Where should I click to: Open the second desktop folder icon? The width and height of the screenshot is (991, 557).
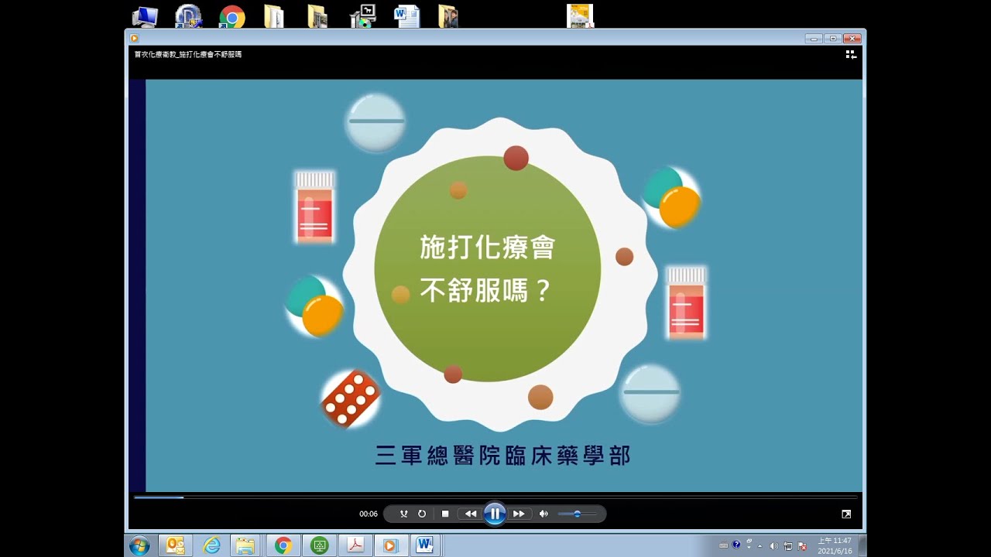[317, 16]
